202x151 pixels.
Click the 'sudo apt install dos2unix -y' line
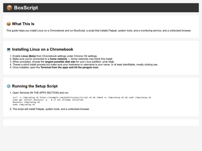pos(48,100)
